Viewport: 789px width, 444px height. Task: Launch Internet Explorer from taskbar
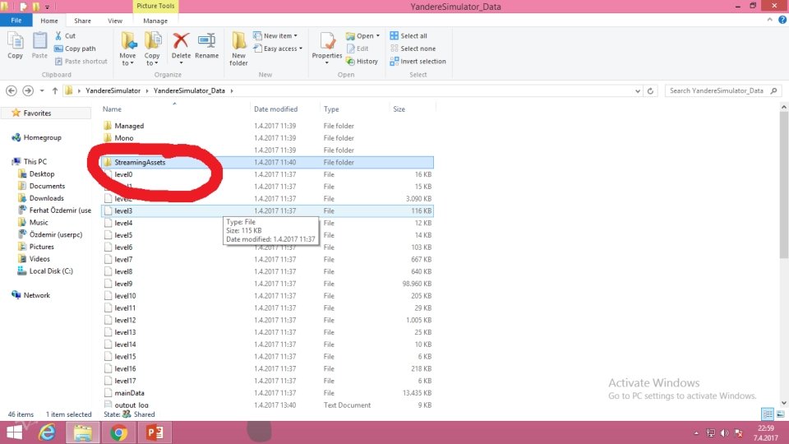[x=48, y=432]
